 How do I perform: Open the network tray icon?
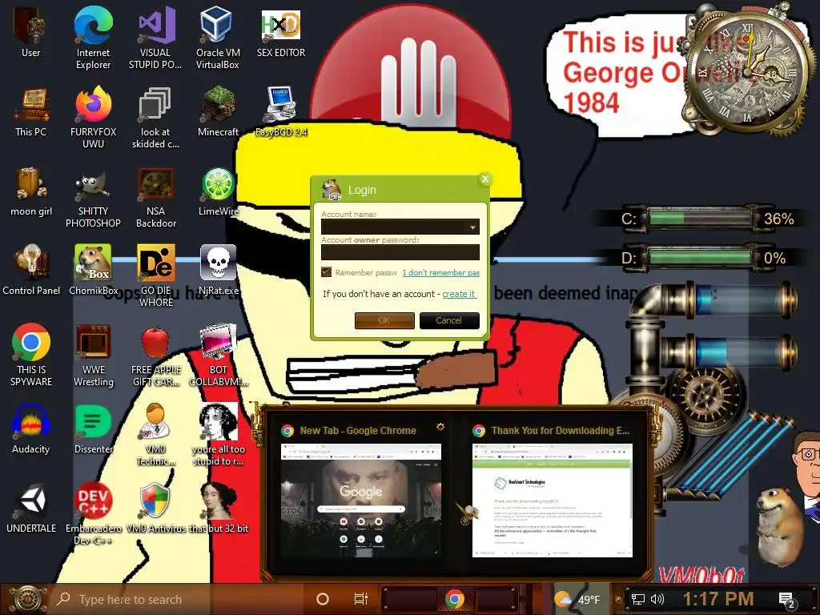coord(638,599)
